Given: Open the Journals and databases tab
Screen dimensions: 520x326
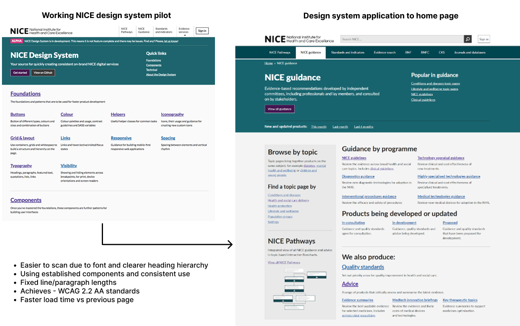Looking at the screenshot, I should (470, 53).
